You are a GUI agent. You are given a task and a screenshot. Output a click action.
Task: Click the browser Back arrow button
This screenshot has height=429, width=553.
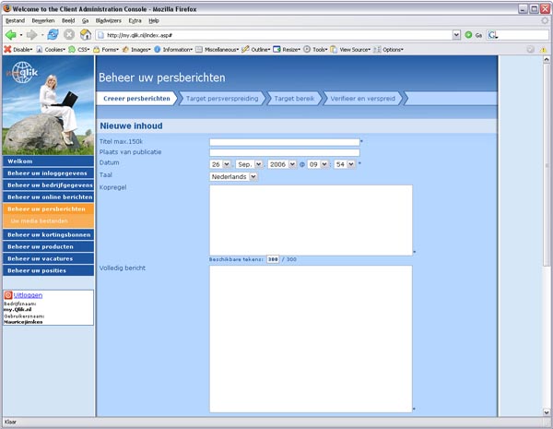12,34
